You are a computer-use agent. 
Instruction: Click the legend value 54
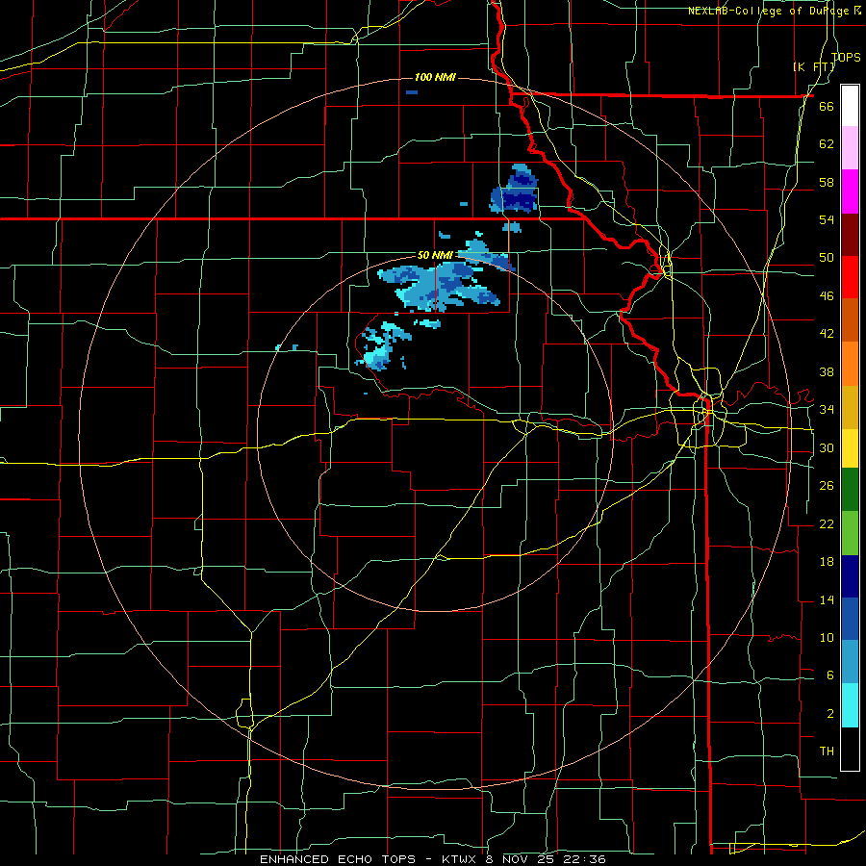(827, 219)
